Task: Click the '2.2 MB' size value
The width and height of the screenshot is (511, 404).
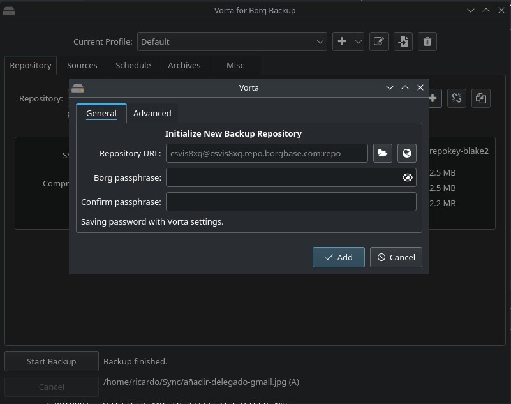Action: 443,203
